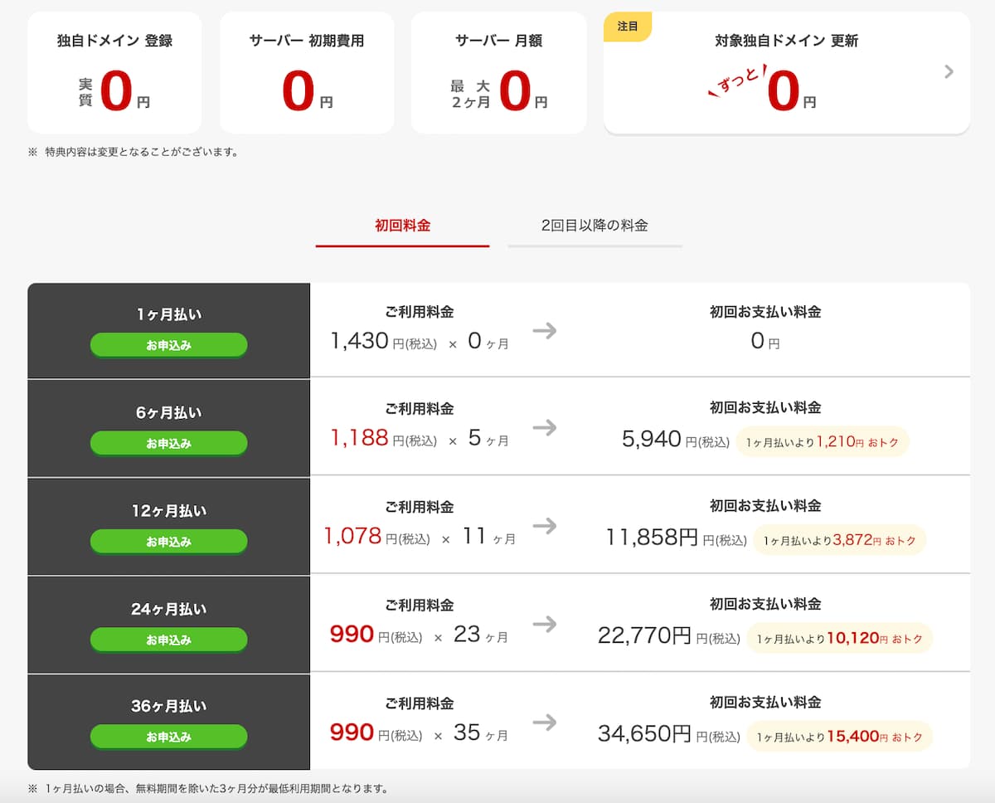
Task: Click お申込み button for 24ヶ月払い
Action: [168, 640]
